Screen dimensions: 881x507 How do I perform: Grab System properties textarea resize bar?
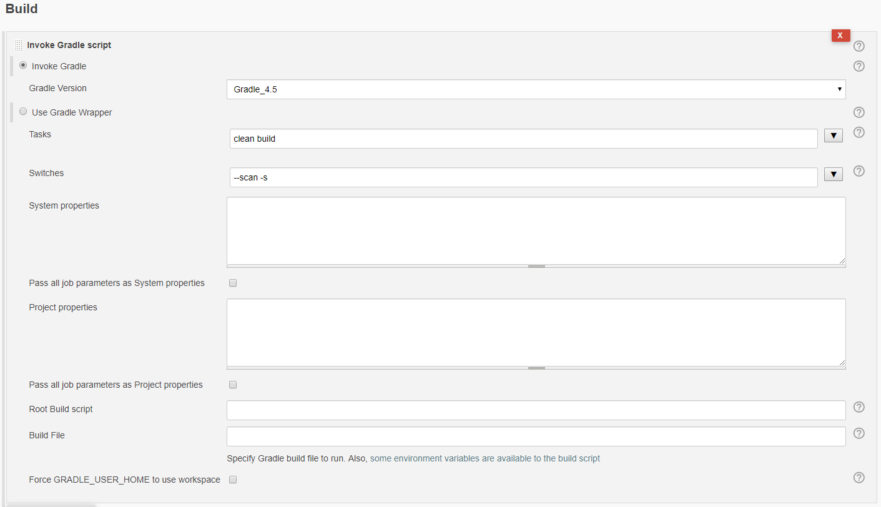(536, 266)
